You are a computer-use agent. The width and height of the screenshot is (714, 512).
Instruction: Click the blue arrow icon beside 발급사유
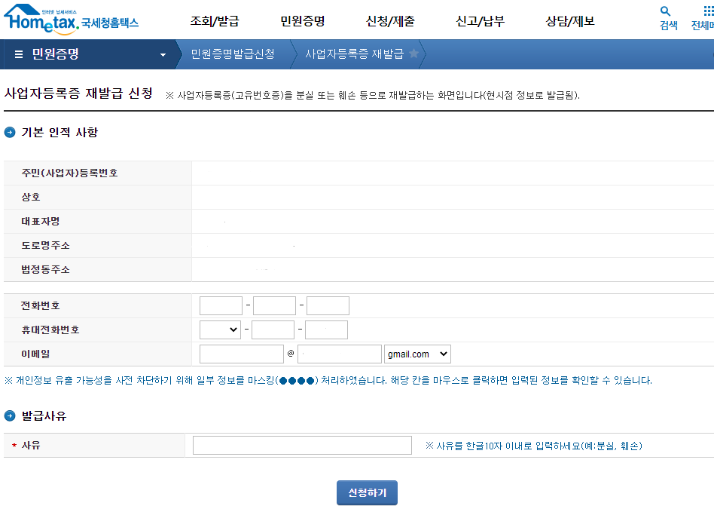pyautogui.click(x=8, y=415)
